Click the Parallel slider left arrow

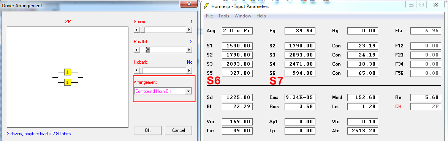tap(137, 50)
